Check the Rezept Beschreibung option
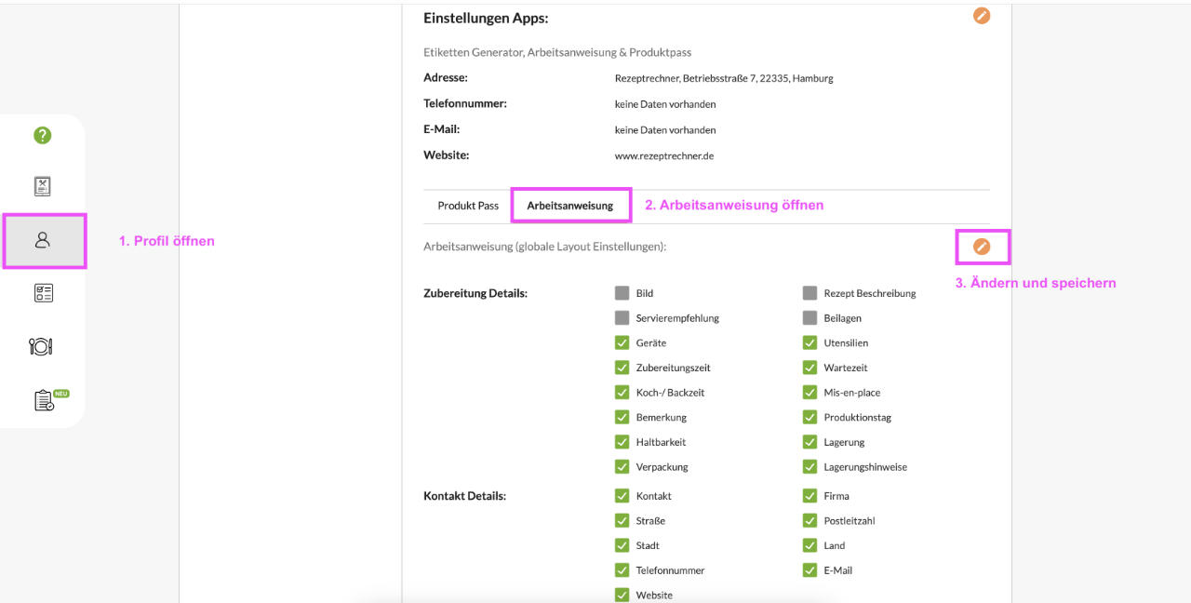Screen dimensions: 1191x603 (x=810, y=293)
